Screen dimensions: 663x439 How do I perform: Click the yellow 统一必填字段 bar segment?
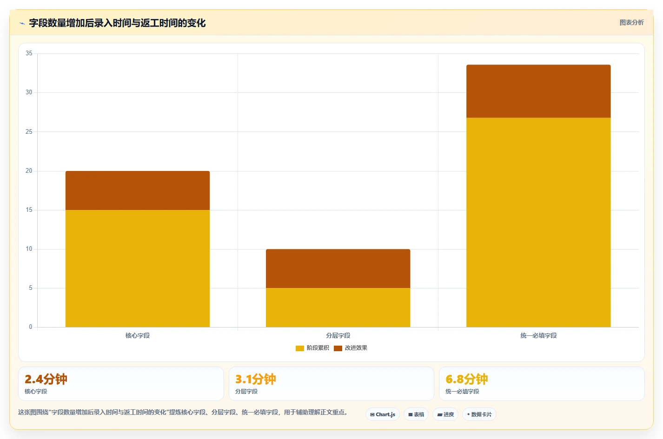pyautogui.click(x=538, y=223)
